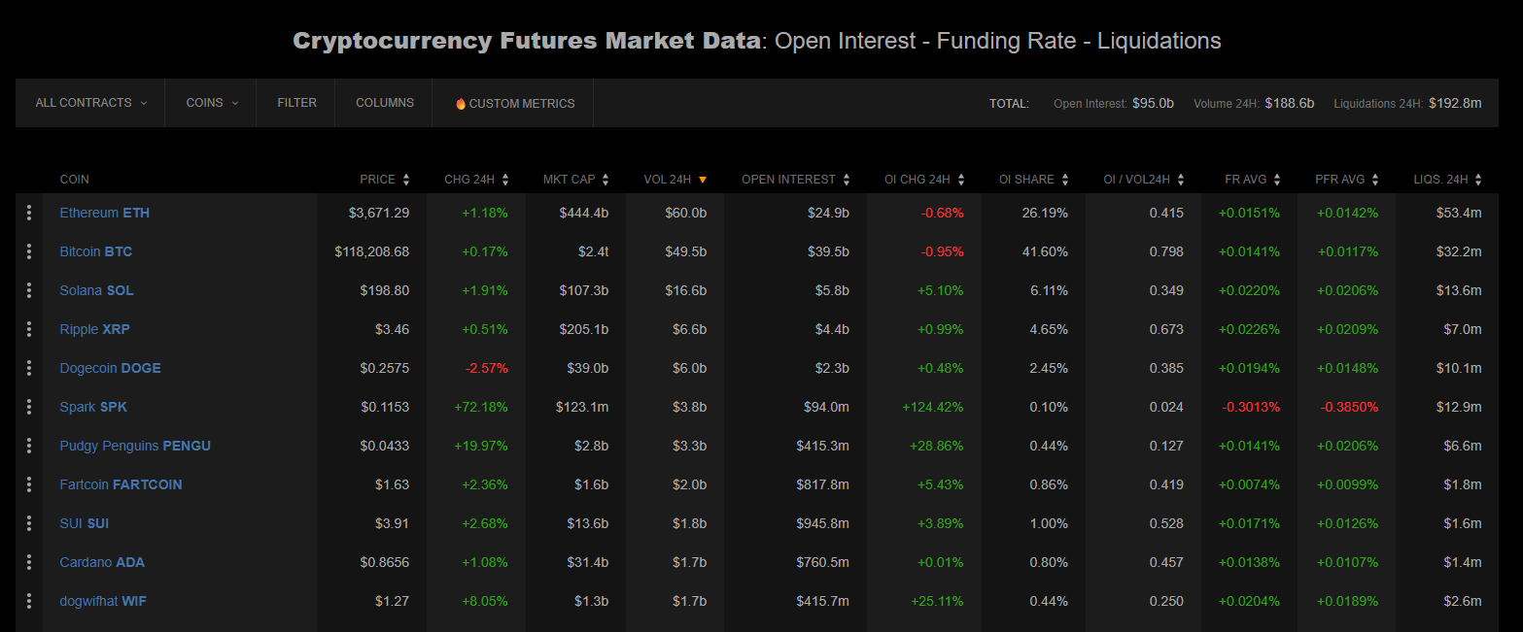Open the Solana SOL coin link

point(96,290)
